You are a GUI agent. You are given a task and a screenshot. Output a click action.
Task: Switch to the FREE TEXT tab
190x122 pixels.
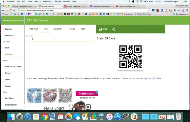33,29
